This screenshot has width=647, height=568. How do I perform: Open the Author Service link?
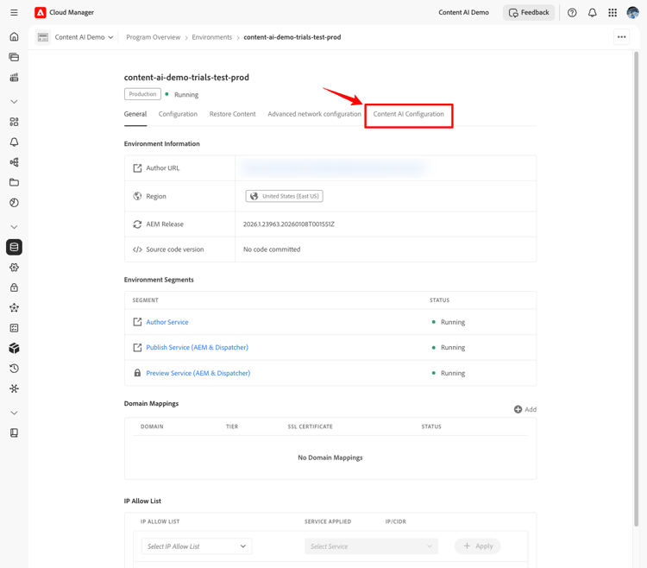(167, 322)
